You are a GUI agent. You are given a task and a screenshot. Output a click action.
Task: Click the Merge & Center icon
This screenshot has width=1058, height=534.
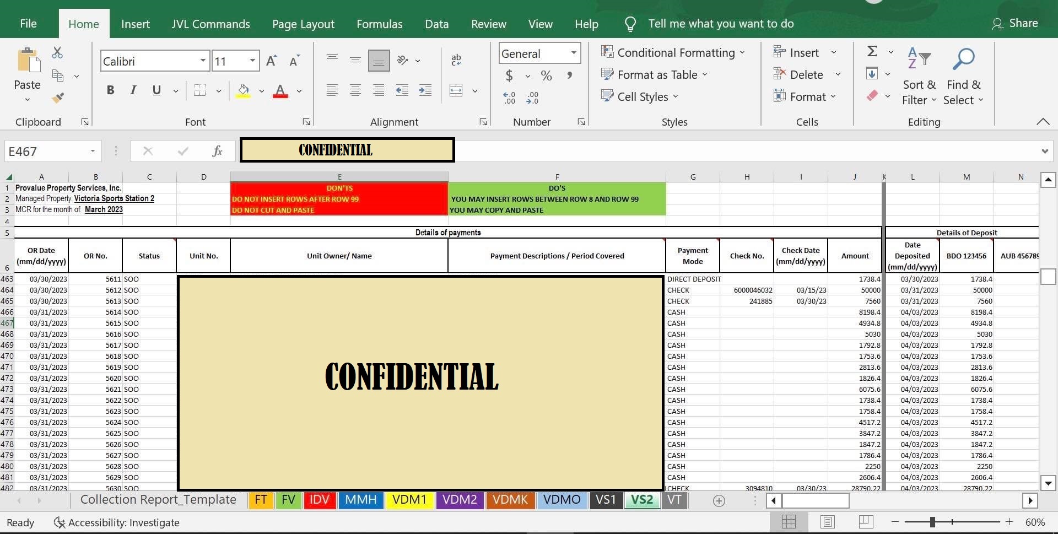click(456, 90)
